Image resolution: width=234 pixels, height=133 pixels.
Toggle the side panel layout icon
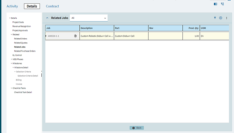(x=215, y=4)
